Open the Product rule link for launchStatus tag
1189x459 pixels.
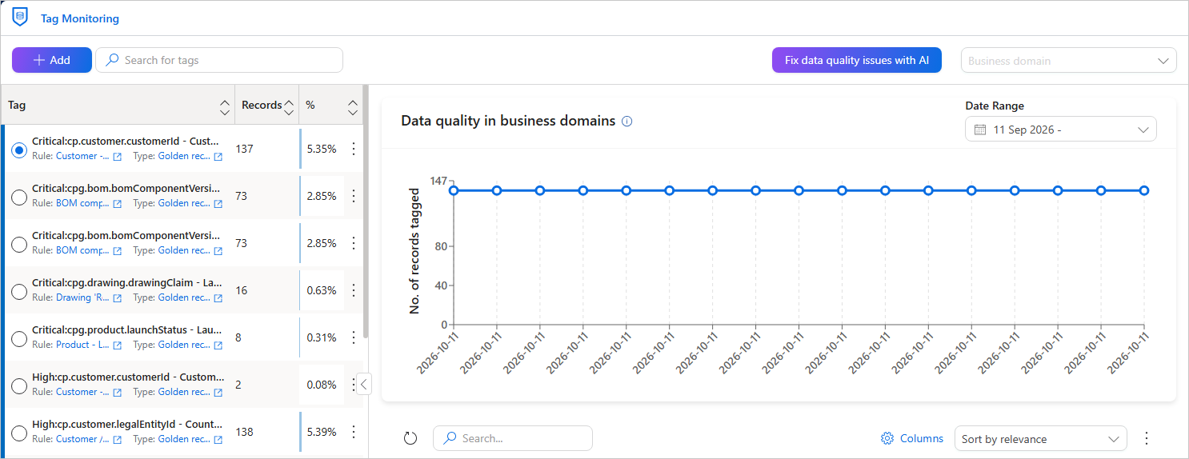(82, 345)
